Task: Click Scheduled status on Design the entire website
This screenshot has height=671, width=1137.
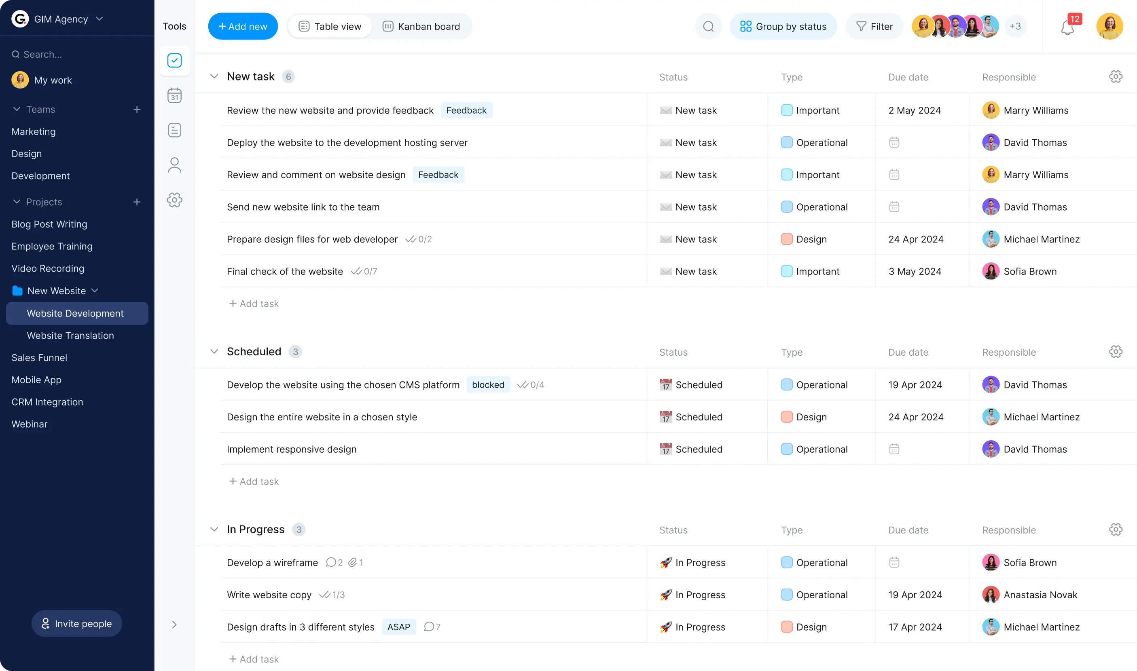Action: click(691, 417)
